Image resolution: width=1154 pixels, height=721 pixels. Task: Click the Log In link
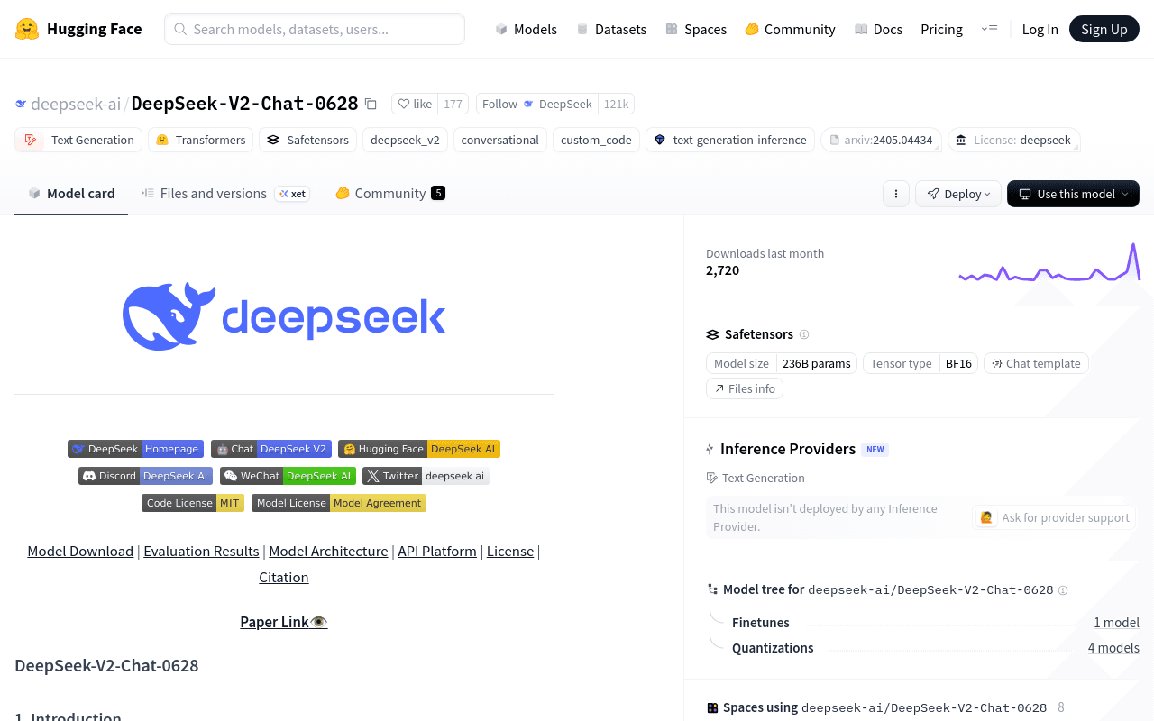click(1040, 29)
